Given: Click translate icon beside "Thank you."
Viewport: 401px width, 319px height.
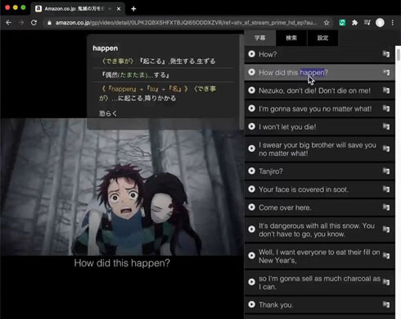Looking at the screenshot, I should click(385, 304).
